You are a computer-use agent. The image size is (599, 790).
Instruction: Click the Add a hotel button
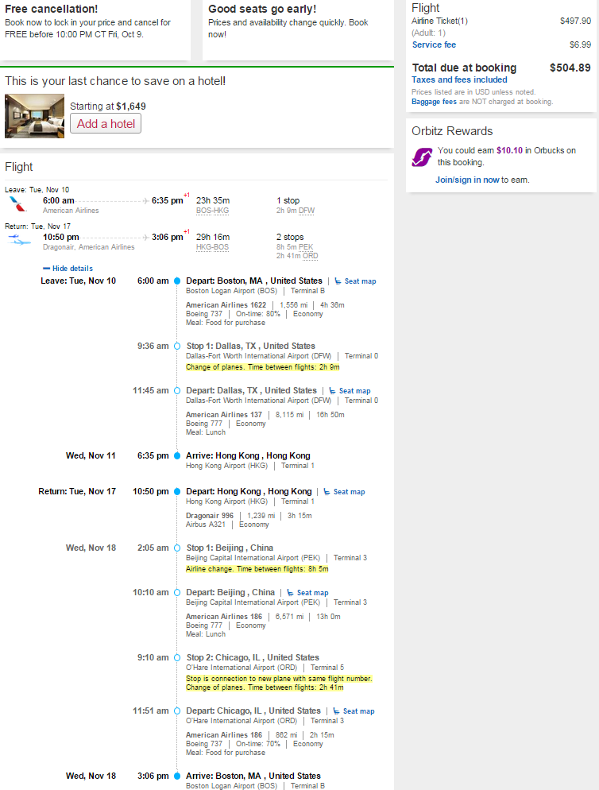tap(106, 123)
